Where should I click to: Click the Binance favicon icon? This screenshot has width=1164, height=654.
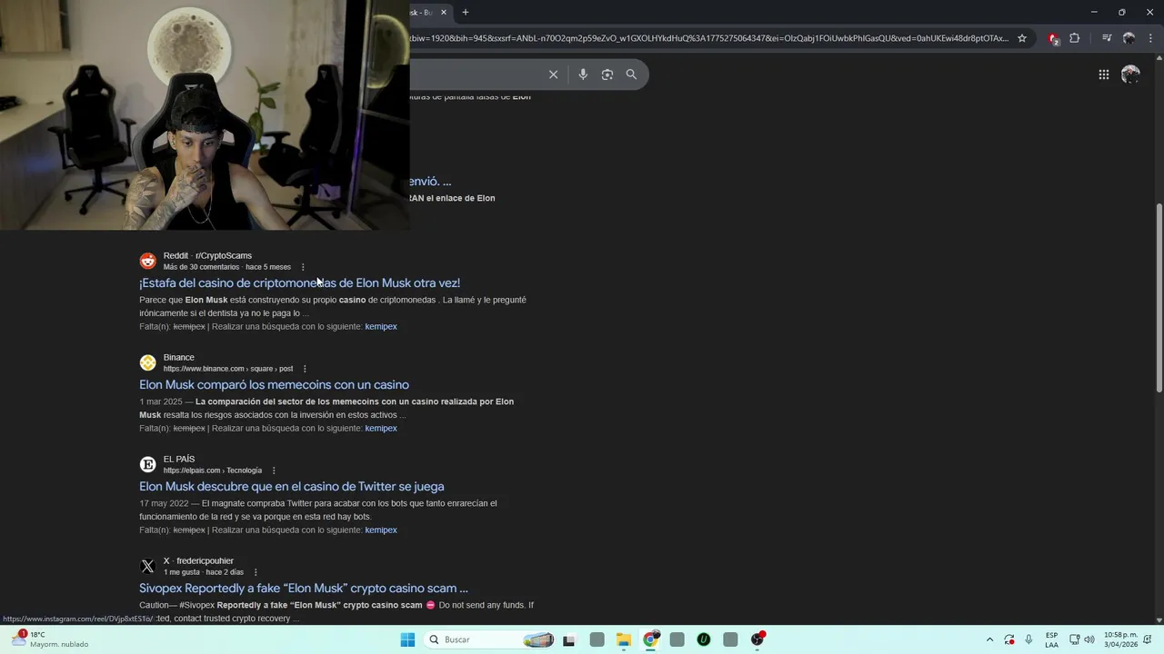147,362
